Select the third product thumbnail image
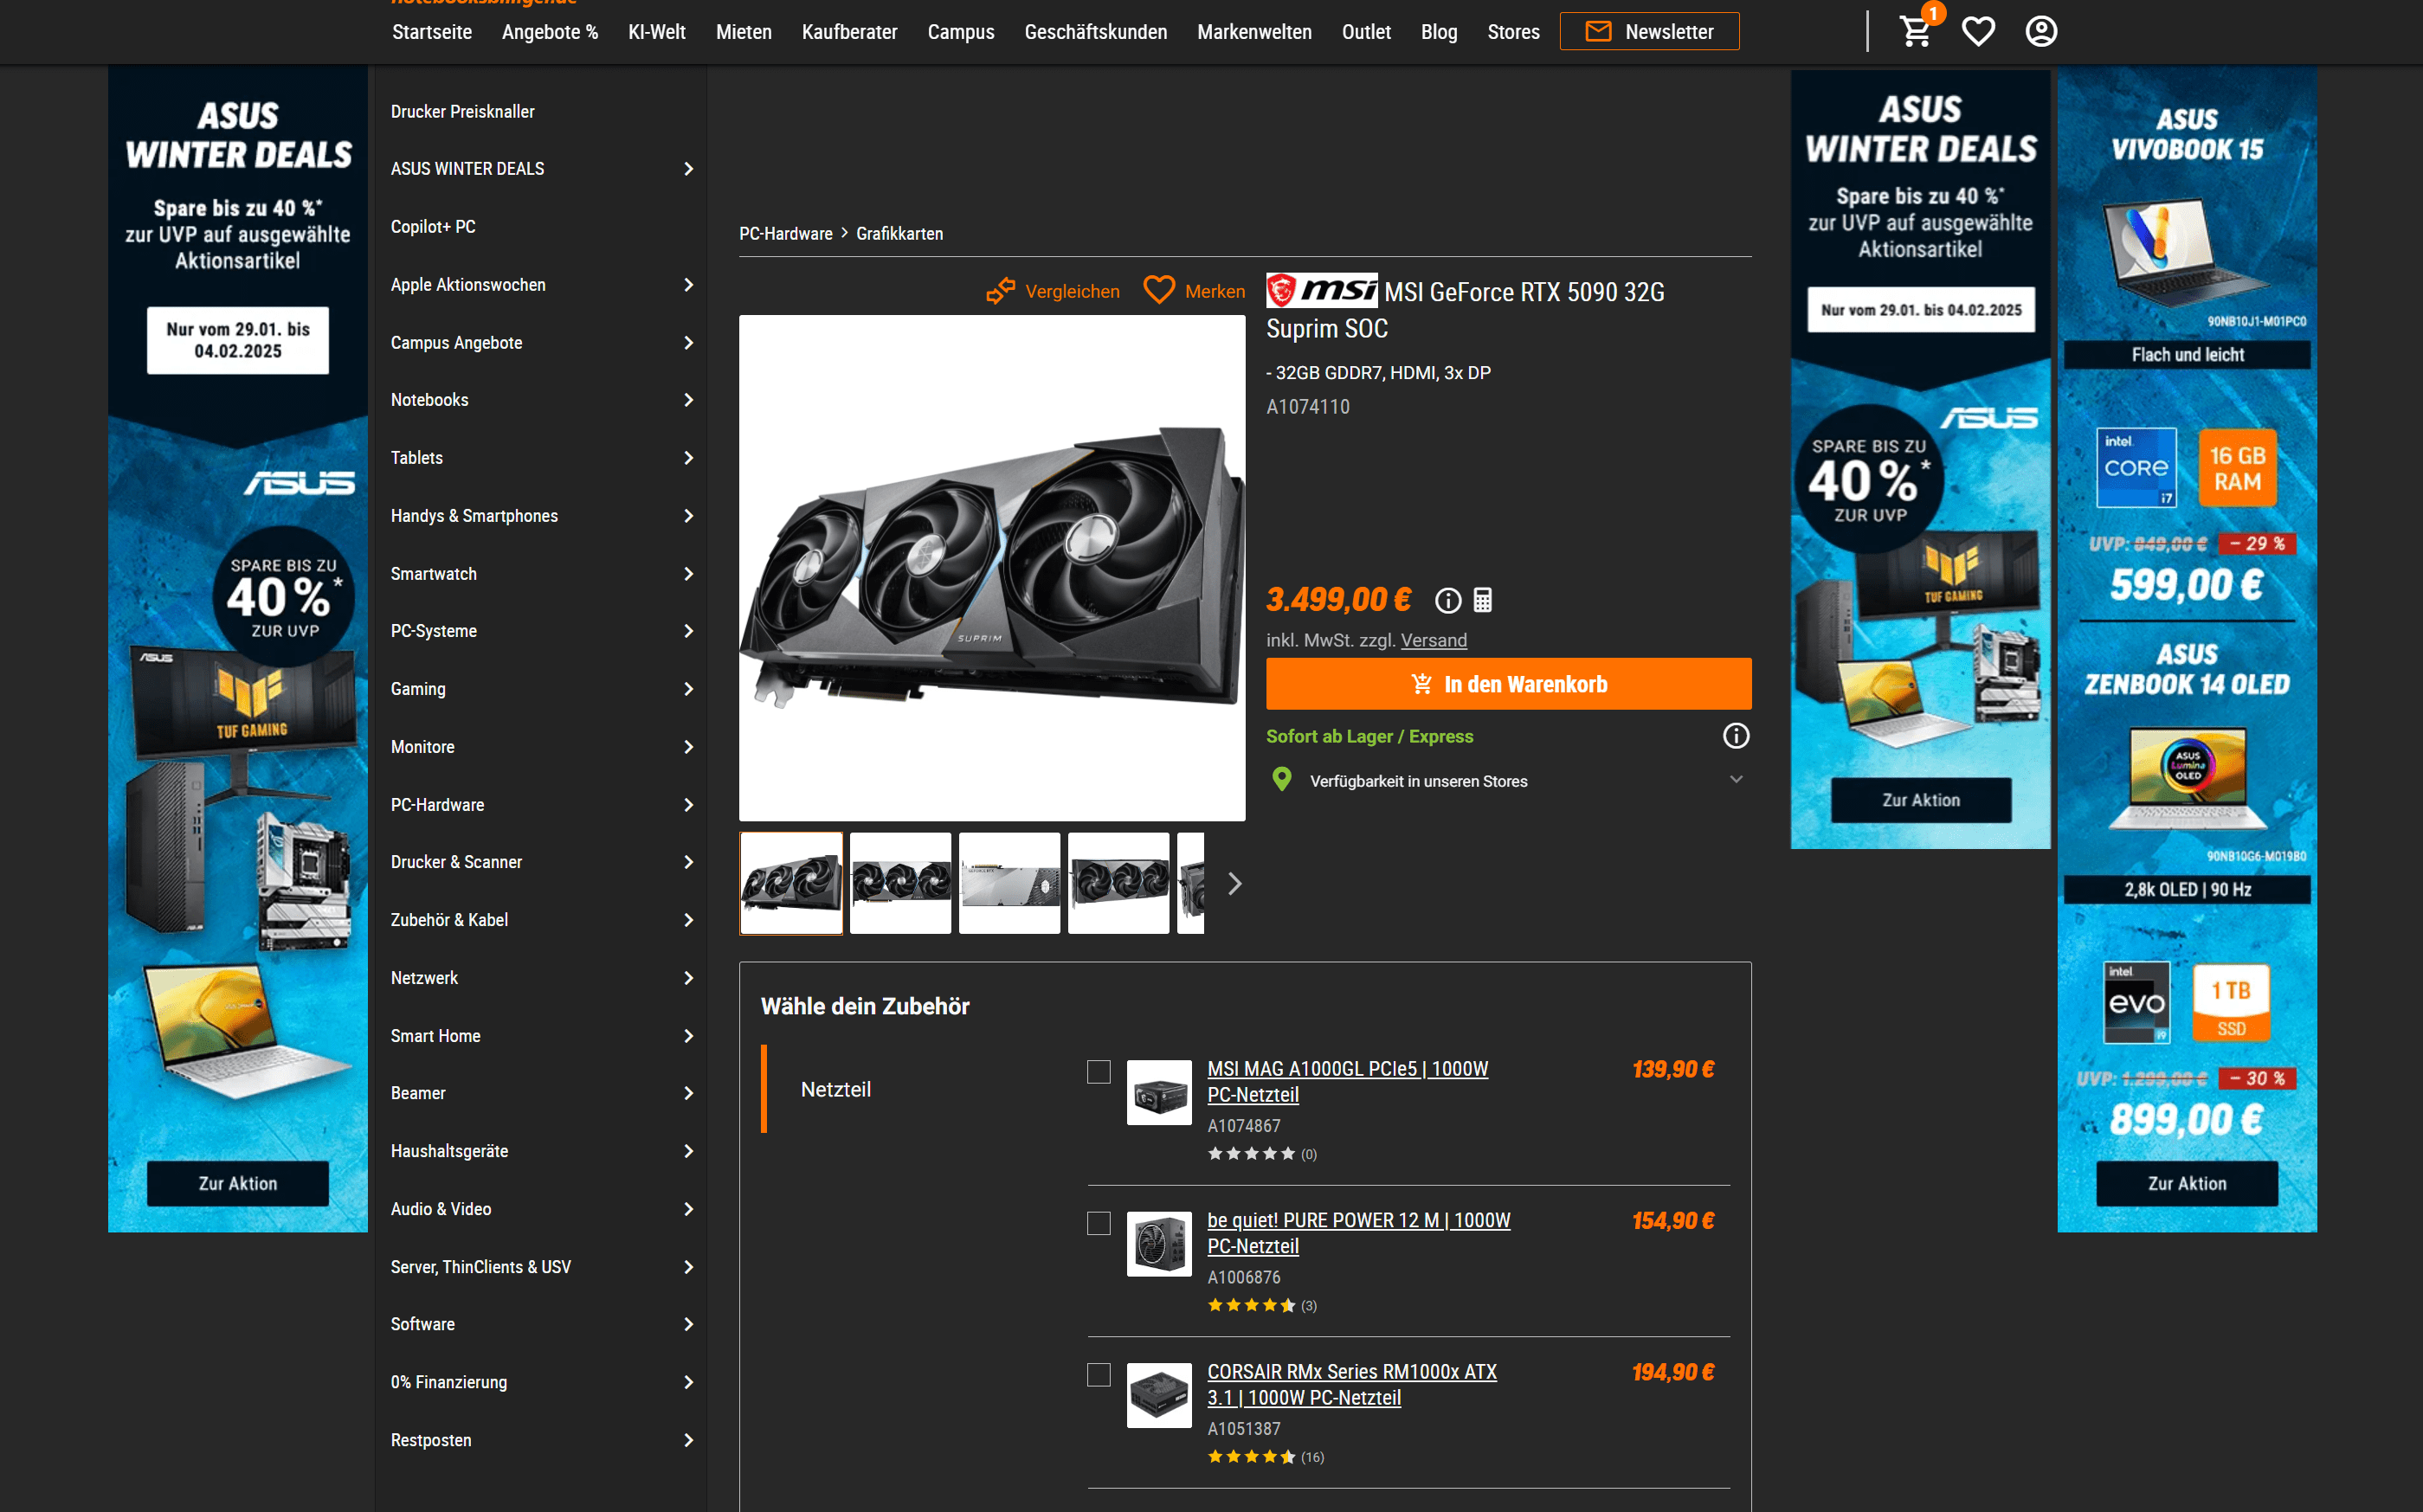2423x1512 pixels. click(1009, 884)
